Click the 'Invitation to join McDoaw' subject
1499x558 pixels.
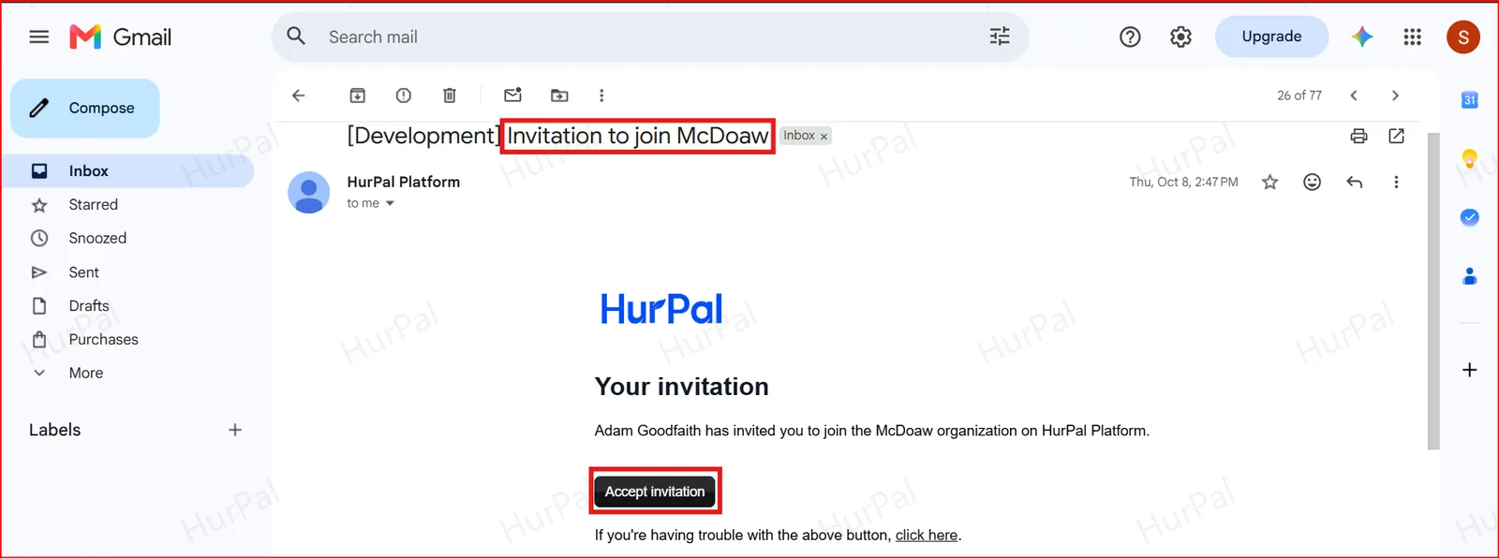(638, 136)
